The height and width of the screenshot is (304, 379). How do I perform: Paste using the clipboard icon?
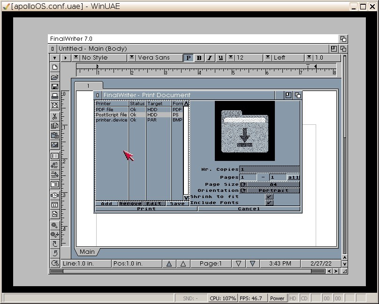coord(55,135)
